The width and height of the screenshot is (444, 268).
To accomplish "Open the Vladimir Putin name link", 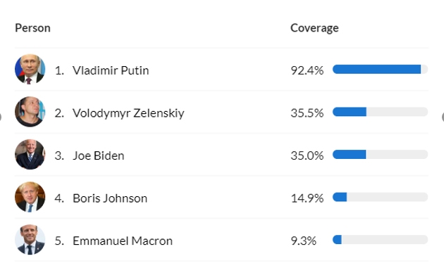I will [x=111, y=70].
